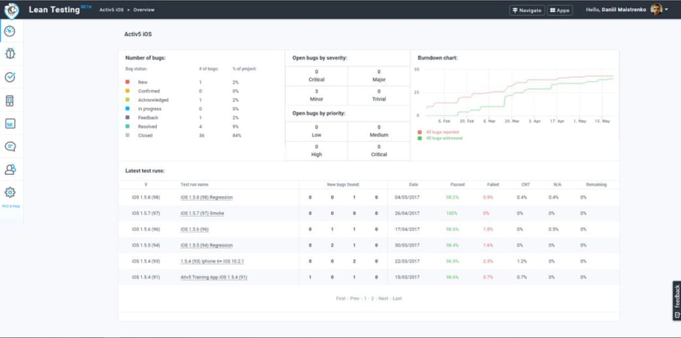The width and height of the screenshot is (681, 338).
Task: Open Ativ5 Training App iOS 1.5.4 (91)
Action: pyautogui.click(x=214, y=277)
